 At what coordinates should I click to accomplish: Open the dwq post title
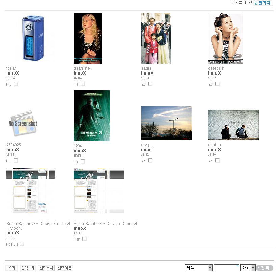click(145, 145)
